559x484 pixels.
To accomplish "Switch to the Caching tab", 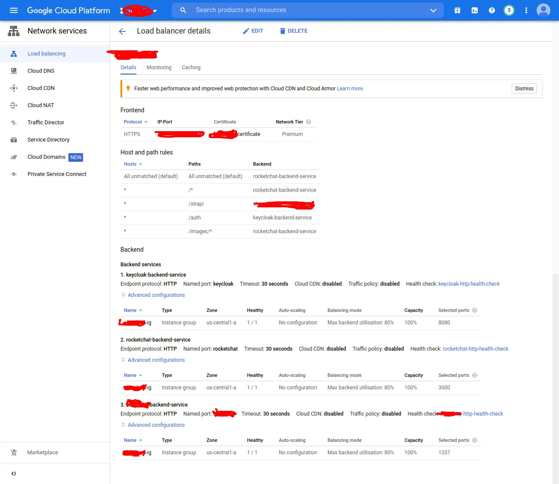I will pyautogui.click(x=191, y=68).
